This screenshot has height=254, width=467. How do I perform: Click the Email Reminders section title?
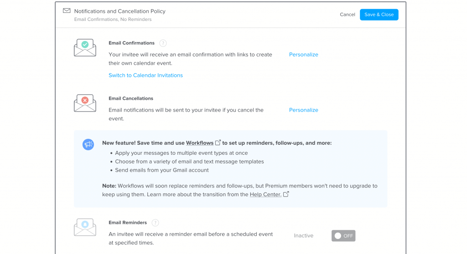[128, 223]
